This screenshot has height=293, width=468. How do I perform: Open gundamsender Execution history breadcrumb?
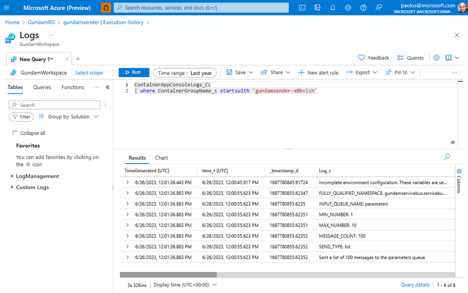(x=103, y=22)
